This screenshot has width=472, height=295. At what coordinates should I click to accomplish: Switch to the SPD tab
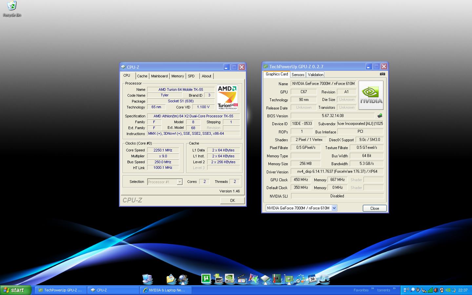coord(191,76)
